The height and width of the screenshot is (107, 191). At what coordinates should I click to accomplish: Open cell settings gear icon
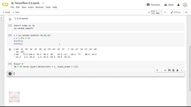pyautogui.click(x=173, y=70)
